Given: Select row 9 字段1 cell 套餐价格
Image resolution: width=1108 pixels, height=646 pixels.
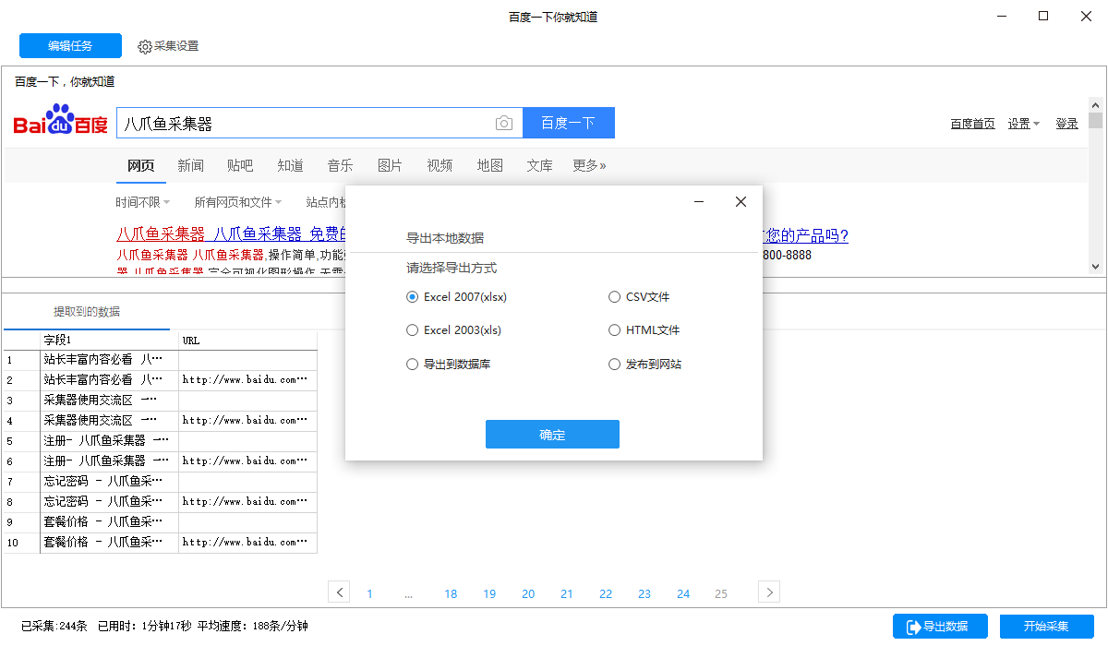Looking at the screenshot, I should (x=110, y=521).
